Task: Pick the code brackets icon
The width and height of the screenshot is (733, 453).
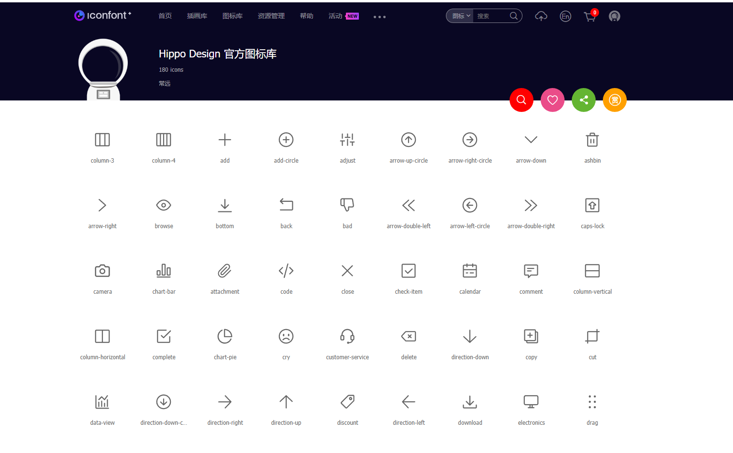Action: pyautogui.click(x=286, y=271)
